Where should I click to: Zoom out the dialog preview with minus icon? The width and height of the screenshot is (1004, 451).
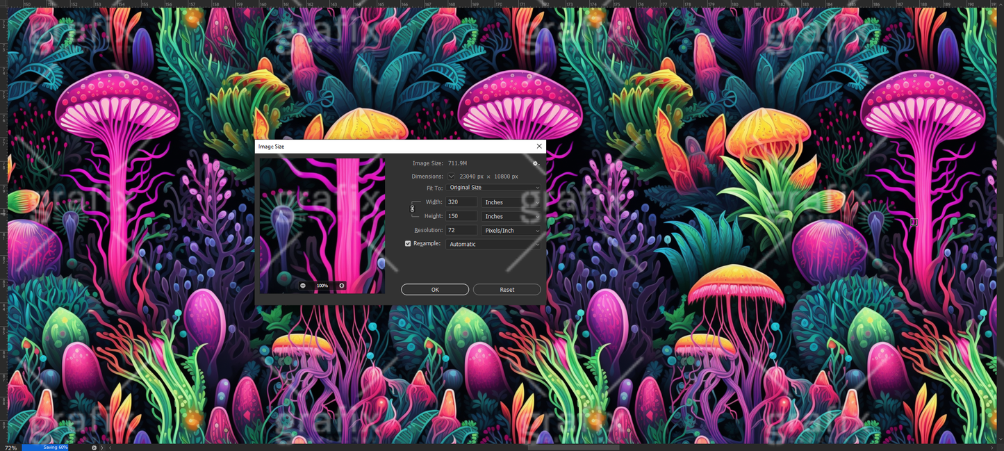302,286
